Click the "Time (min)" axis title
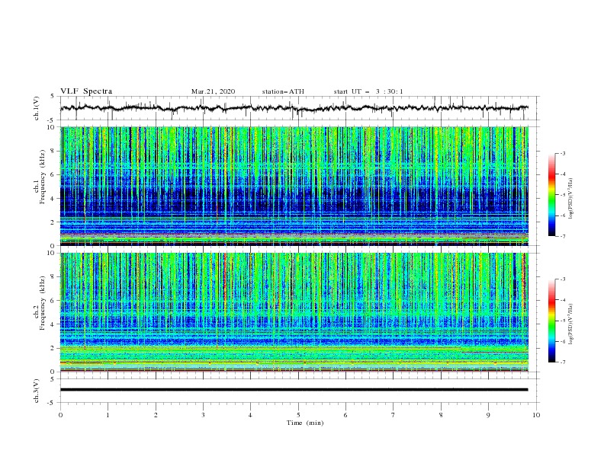The height and width of the screenshot is (466, 604). click(x=305, y=423)
